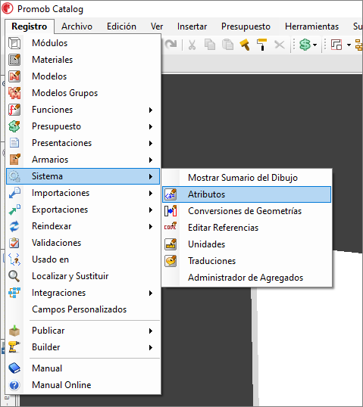Click the scissors cut icon
Viewport: 363px width, 407px height.
[x=192, y=45]
